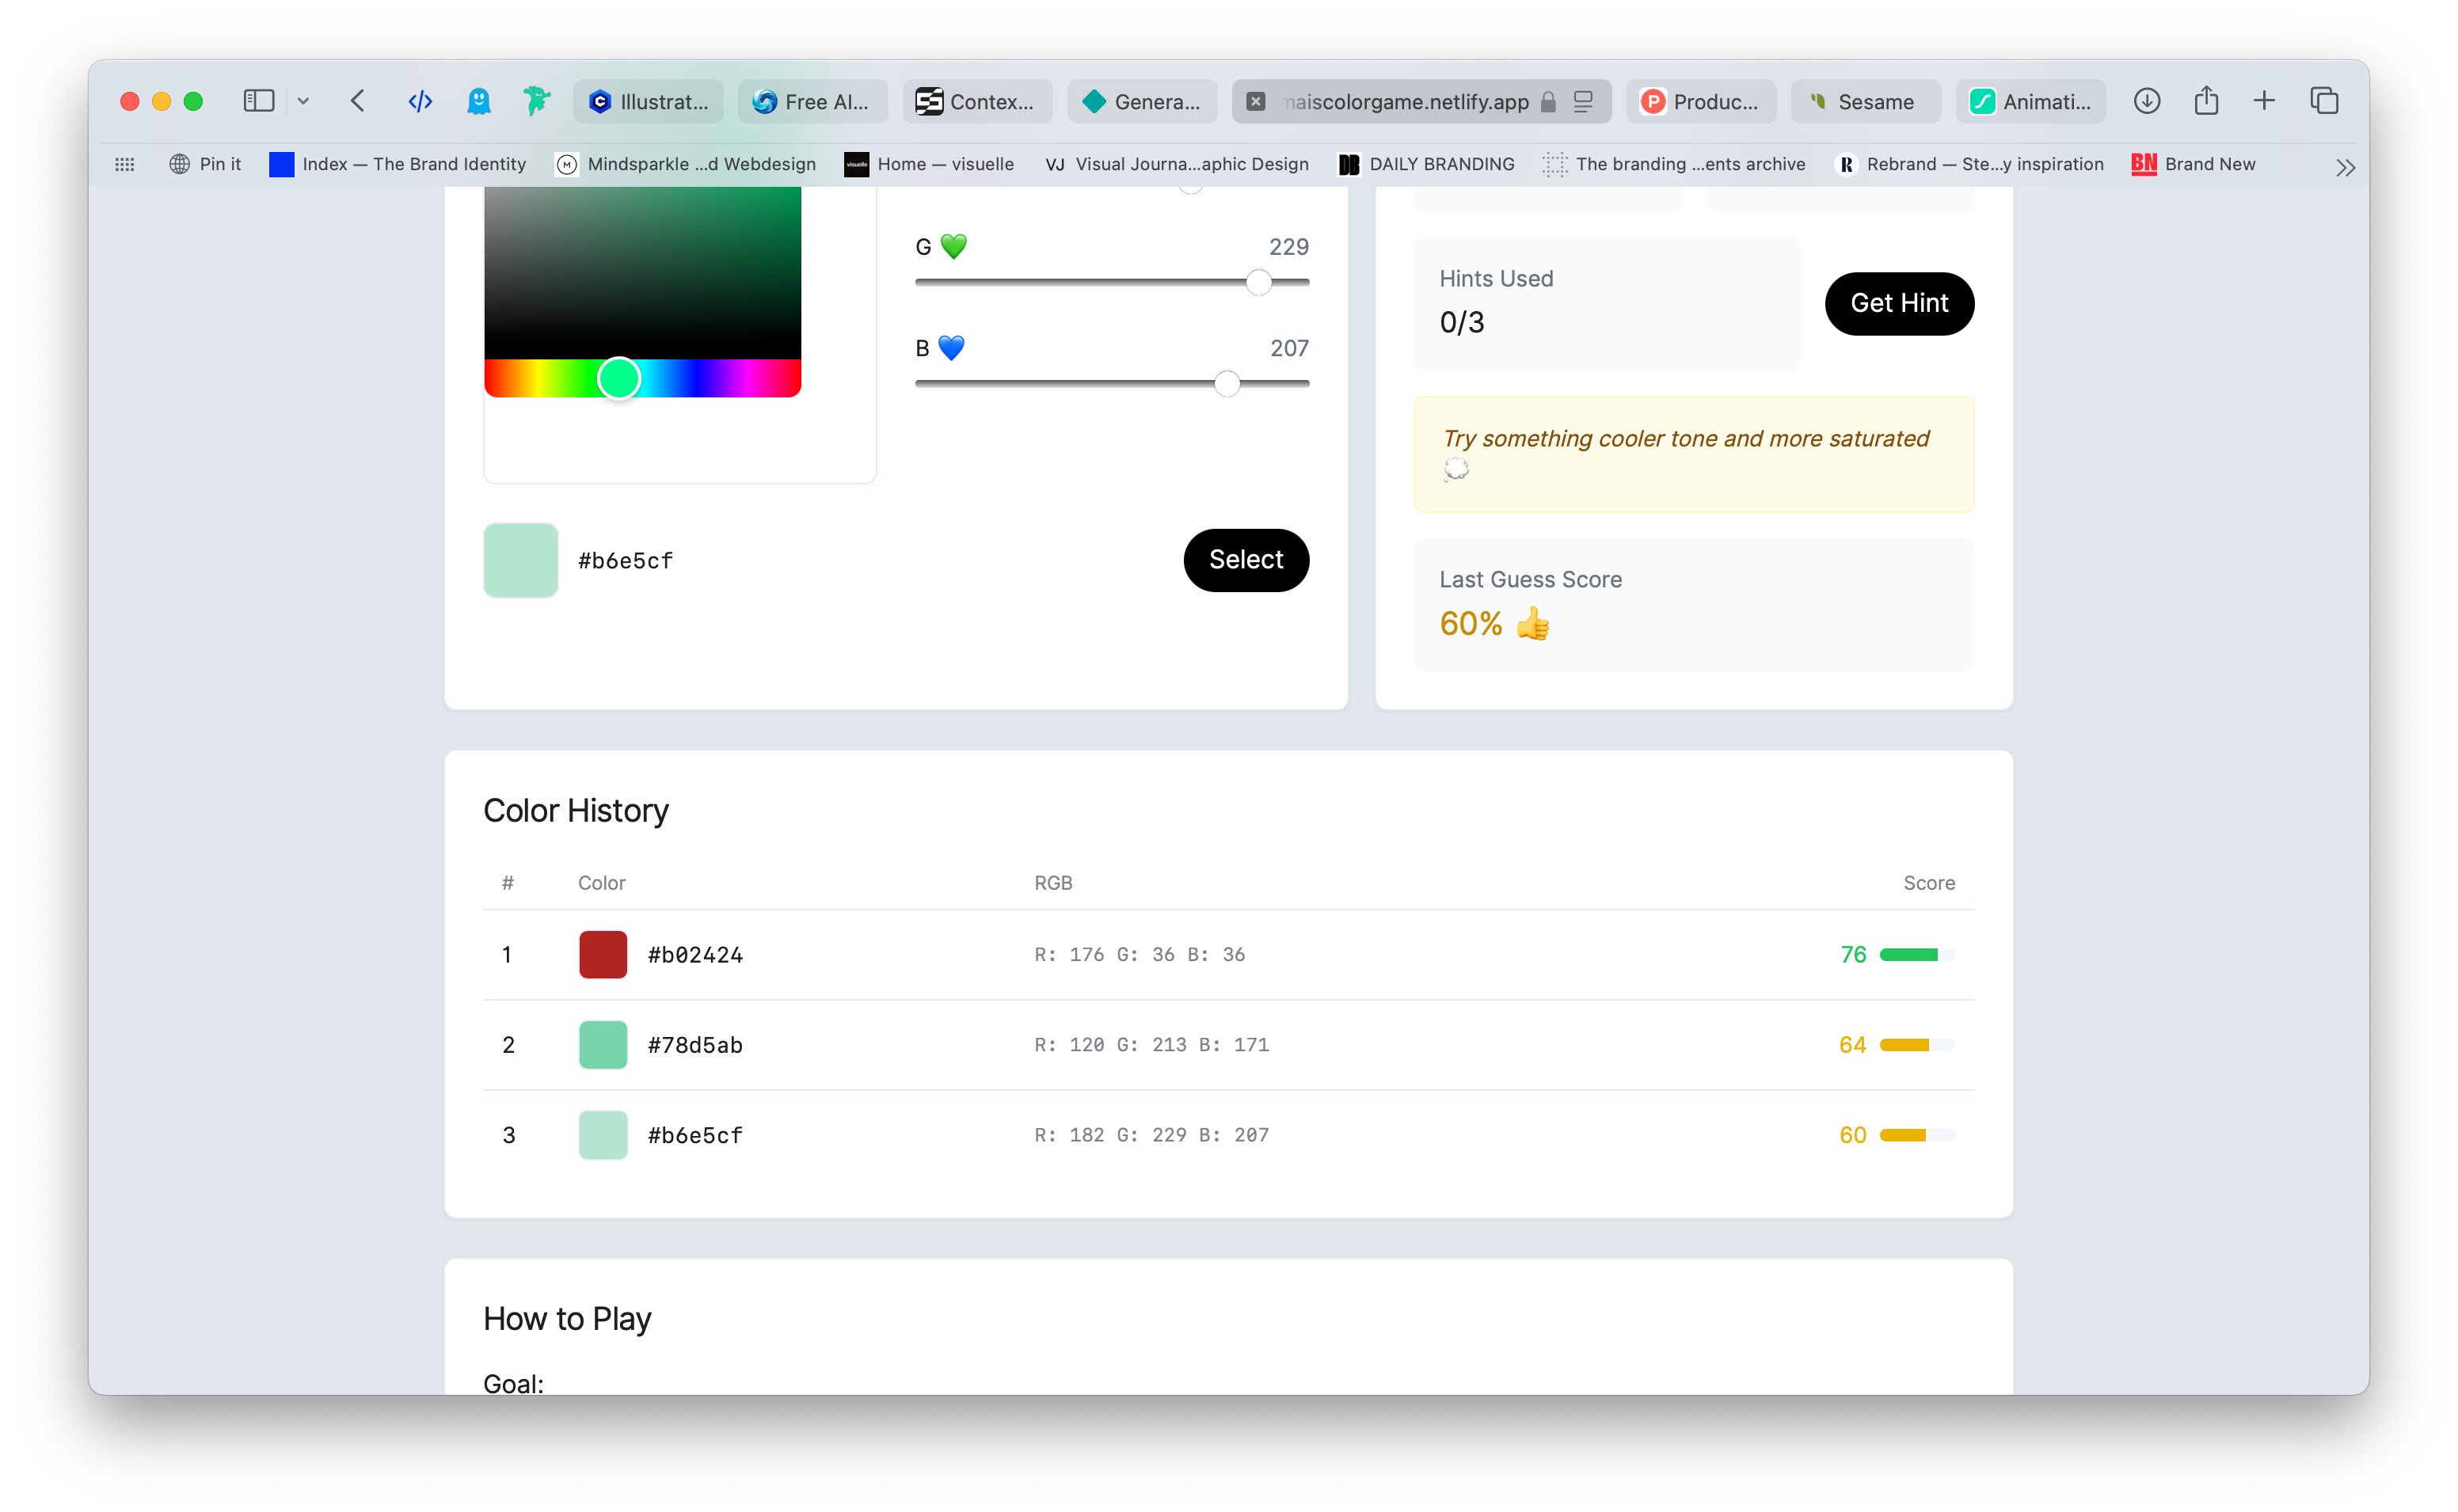Open the Rebrand — Ste...y inspiration bookmark

tap(1970, 164)
